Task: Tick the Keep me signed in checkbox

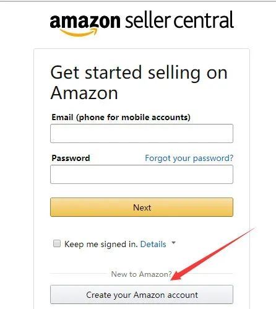Action: 57,243
